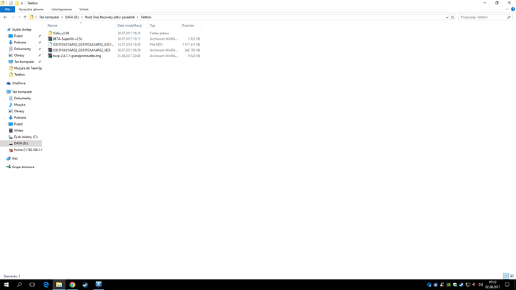Switch to details view in status bar
Screen dimensions: 516x290
506,276
